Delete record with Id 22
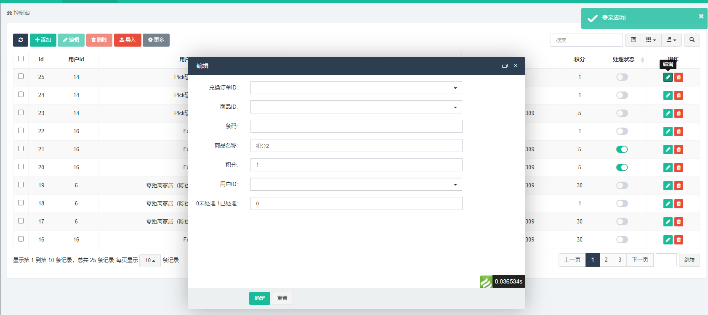708x315 pixels. click(679, 131)
